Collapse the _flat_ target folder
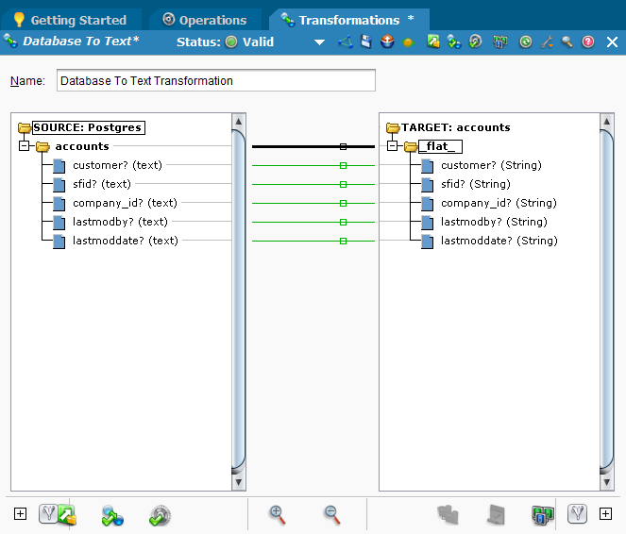626x534 pixels. pyautogui.click(x=393, y=146)
